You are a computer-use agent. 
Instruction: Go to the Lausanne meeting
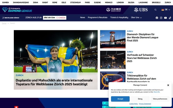tap(143, 2)
